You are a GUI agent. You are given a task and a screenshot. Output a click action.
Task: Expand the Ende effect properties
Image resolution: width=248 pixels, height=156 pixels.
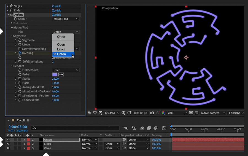click(x=8, y=10)
